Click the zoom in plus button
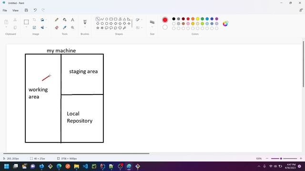Viewport: 305px width, 171px height. click(x=301, y=158)
